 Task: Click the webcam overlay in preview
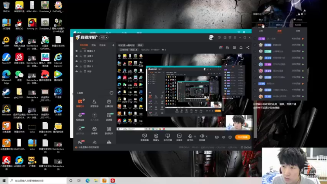point(239,123)
